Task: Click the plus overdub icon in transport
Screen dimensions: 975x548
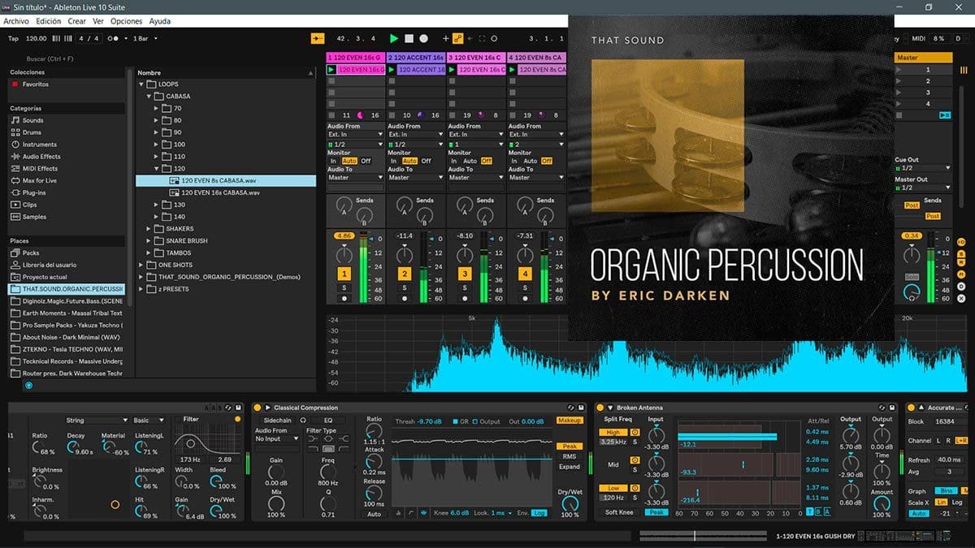Action: point(445,38)
